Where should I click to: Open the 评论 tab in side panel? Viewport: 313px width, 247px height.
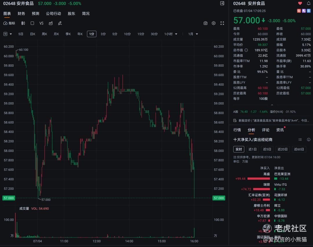coord(266,130)
